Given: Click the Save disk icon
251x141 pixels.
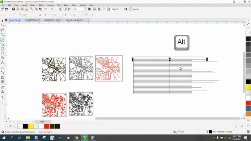Looking at the screenshot, I should point(14,9).
